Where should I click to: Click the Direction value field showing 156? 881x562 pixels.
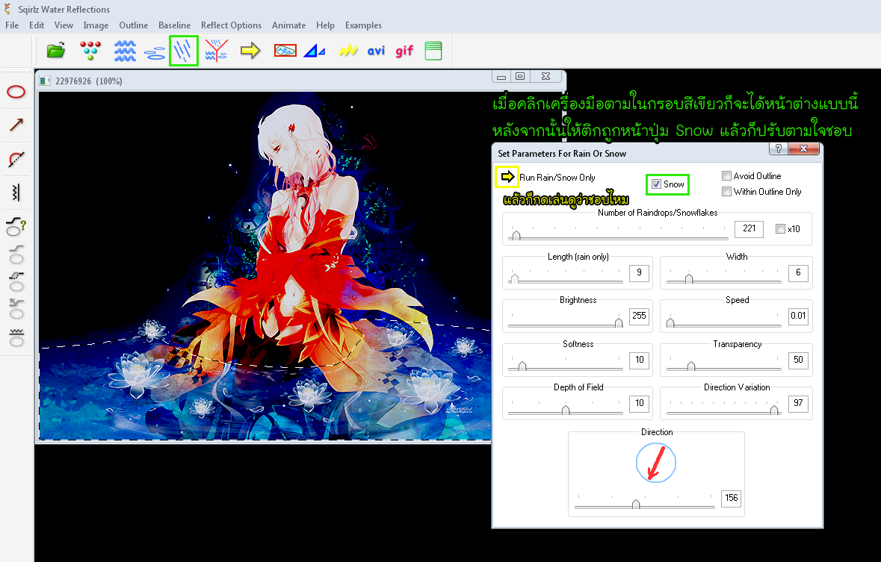(731, 498)
